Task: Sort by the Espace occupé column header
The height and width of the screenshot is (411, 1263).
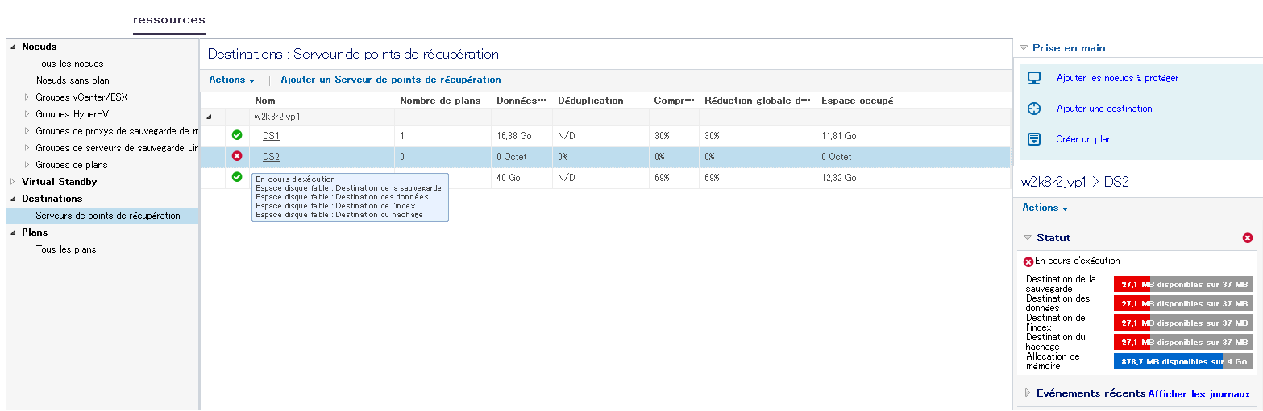Action: (857, 101)
